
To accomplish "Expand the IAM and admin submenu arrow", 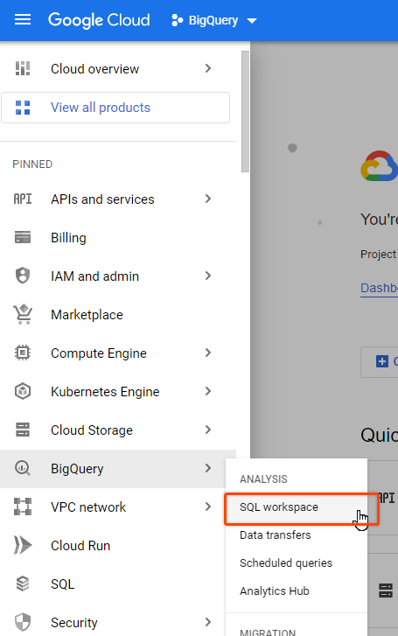I will click(208, 276).
